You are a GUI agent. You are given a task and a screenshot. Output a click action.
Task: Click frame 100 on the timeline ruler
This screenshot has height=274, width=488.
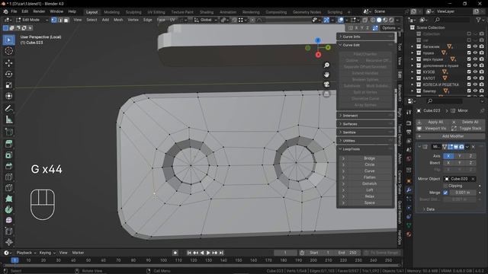click(163, 260)
